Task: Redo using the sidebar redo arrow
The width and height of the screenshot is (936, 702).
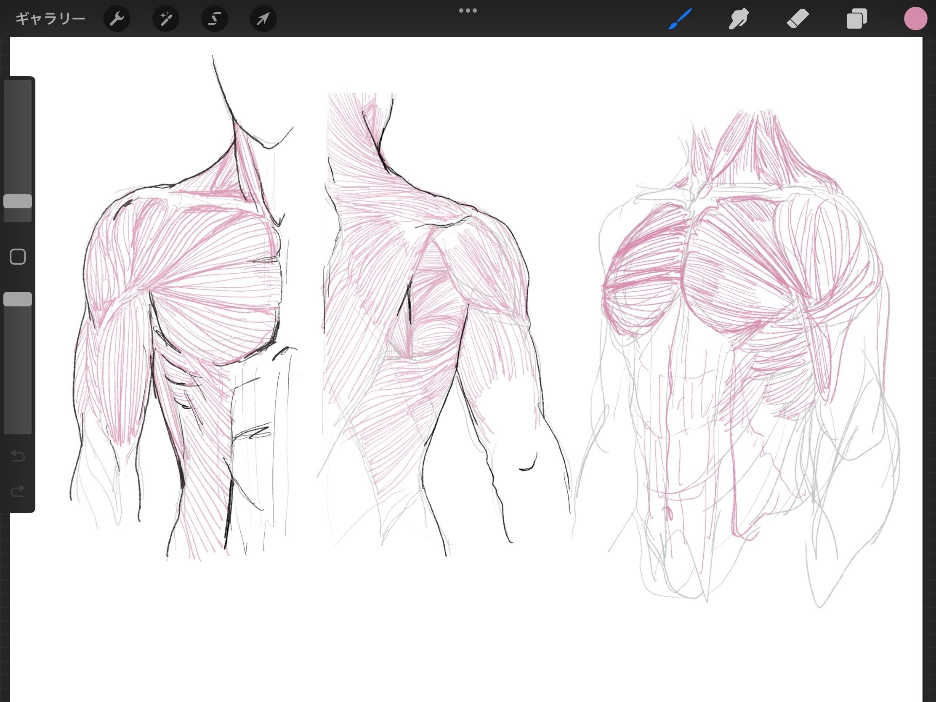Action: (x=18, y=491)
